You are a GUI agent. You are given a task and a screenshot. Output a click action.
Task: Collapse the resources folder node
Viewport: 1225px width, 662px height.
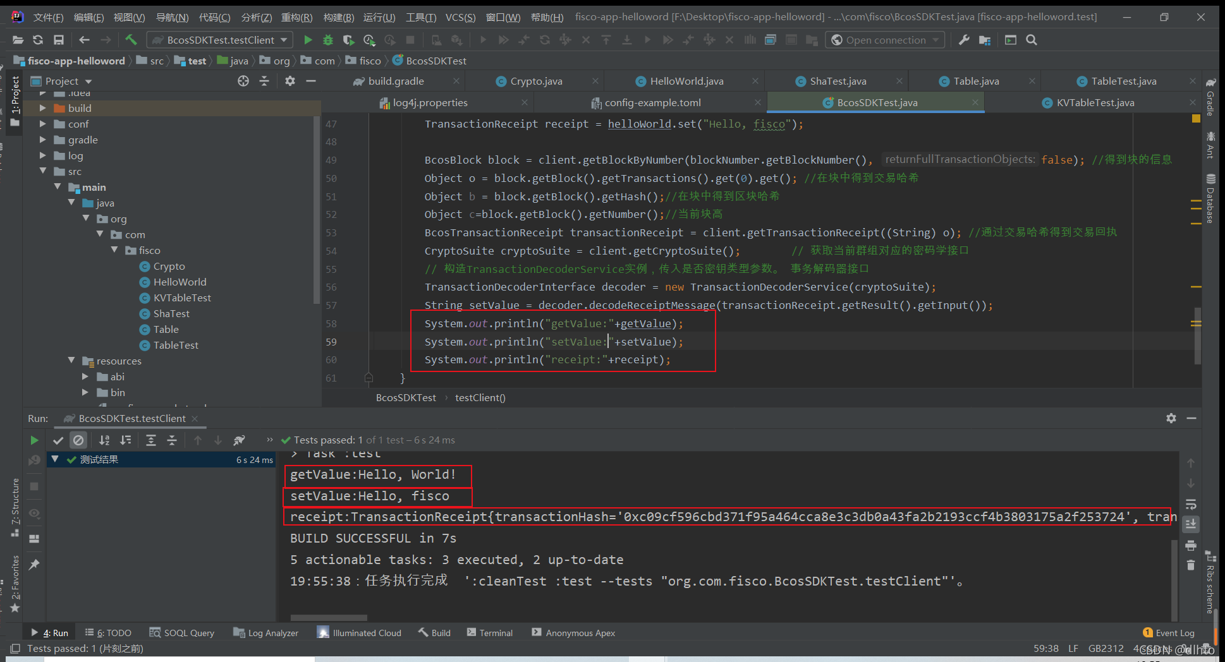point(71,361)
